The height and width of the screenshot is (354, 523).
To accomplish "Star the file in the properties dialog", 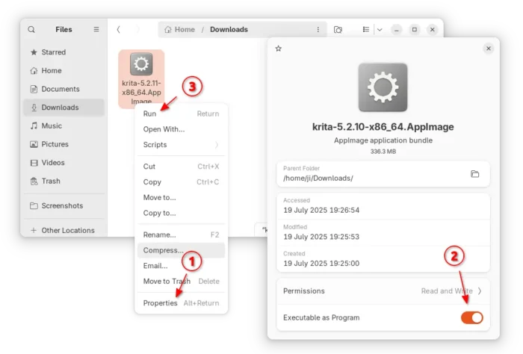I will tap(279, 49).
